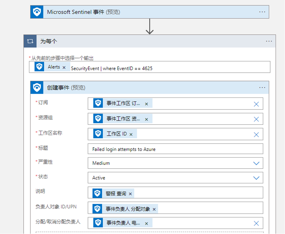Remove the 事件负责人 分配对象 token
Image resolution: width=285 pixels, height=234 pixels.
pos(154,209)
